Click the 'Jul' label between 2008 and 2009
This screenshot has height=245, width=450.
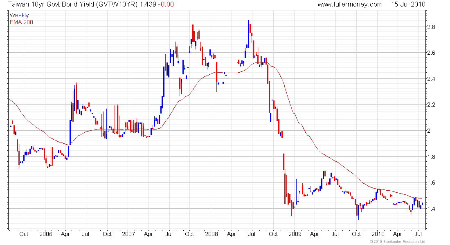coord(252,234)
